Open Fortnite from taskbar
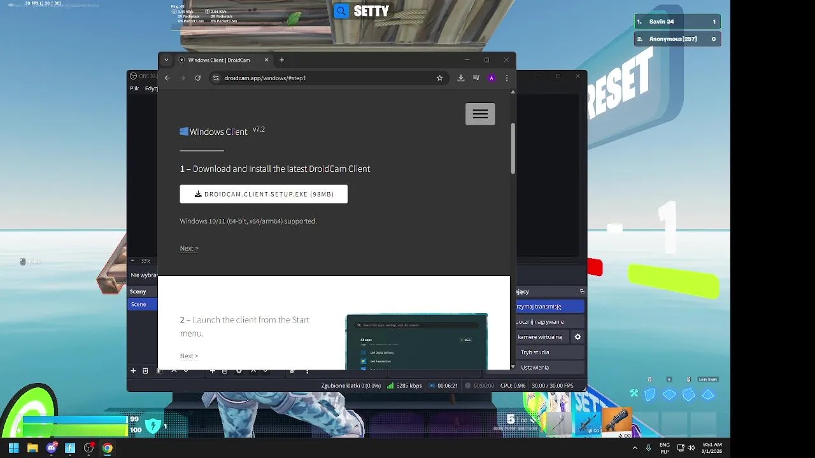Viewport: 815px width, 458px height. [70, 448]
